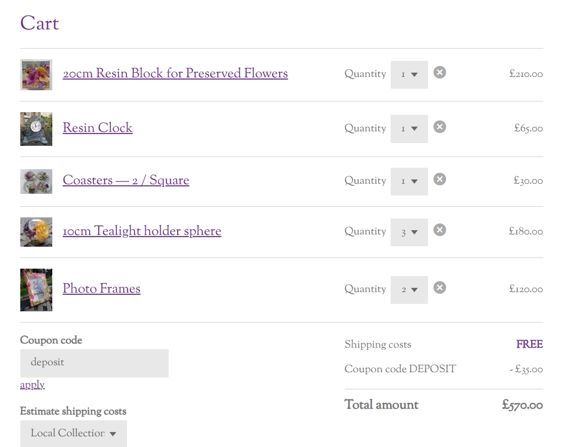Image resolution: width=571 pixels, height=447 pixels.
Task: Open 10cm Tealight holder sphere link
Action: [x=142, y=231]
